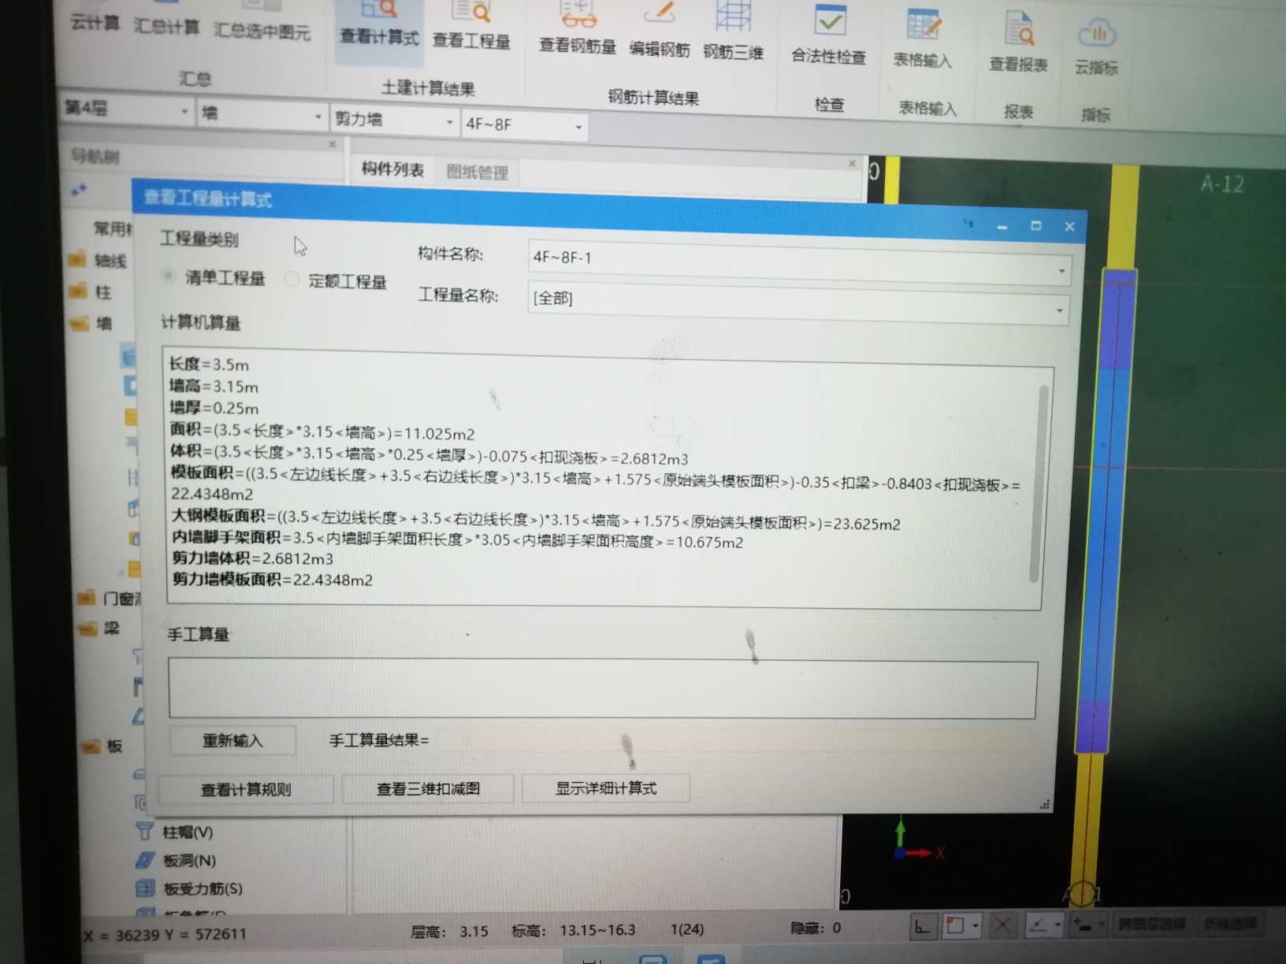Click 汇总选中图元 in the ribbon
Image resolution: width=1286 pixels, height=964 pixels.
tap(262, 30)
